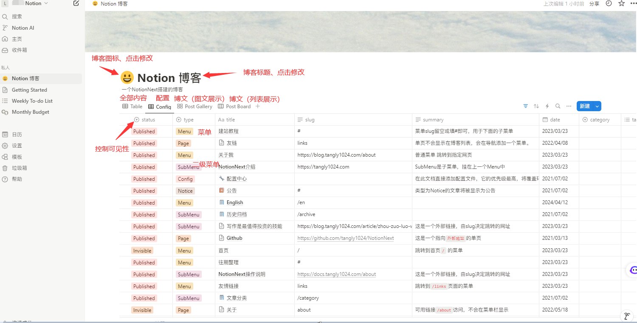Open the calendar (日历) sidebar item
This screenshot has height=323, width=637.
pos(17,135)
